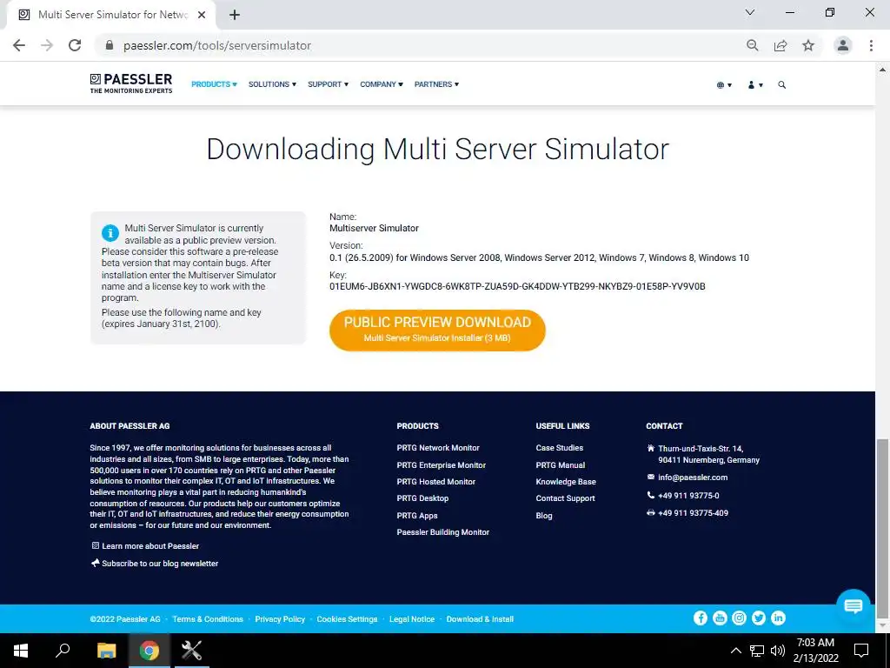Open the Download & Install footer link
Screen dimensions: 890x668
pos(480,619)
